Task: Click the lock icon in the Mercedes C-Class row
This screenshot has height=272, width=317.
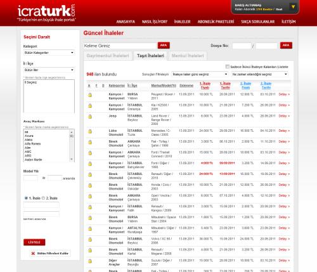Action: tap(90, 131)
